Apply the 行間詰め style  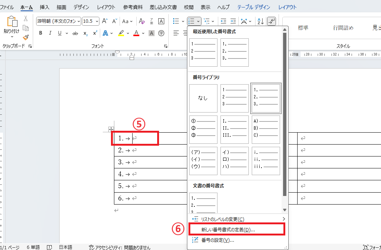click(x=343, y=28)
